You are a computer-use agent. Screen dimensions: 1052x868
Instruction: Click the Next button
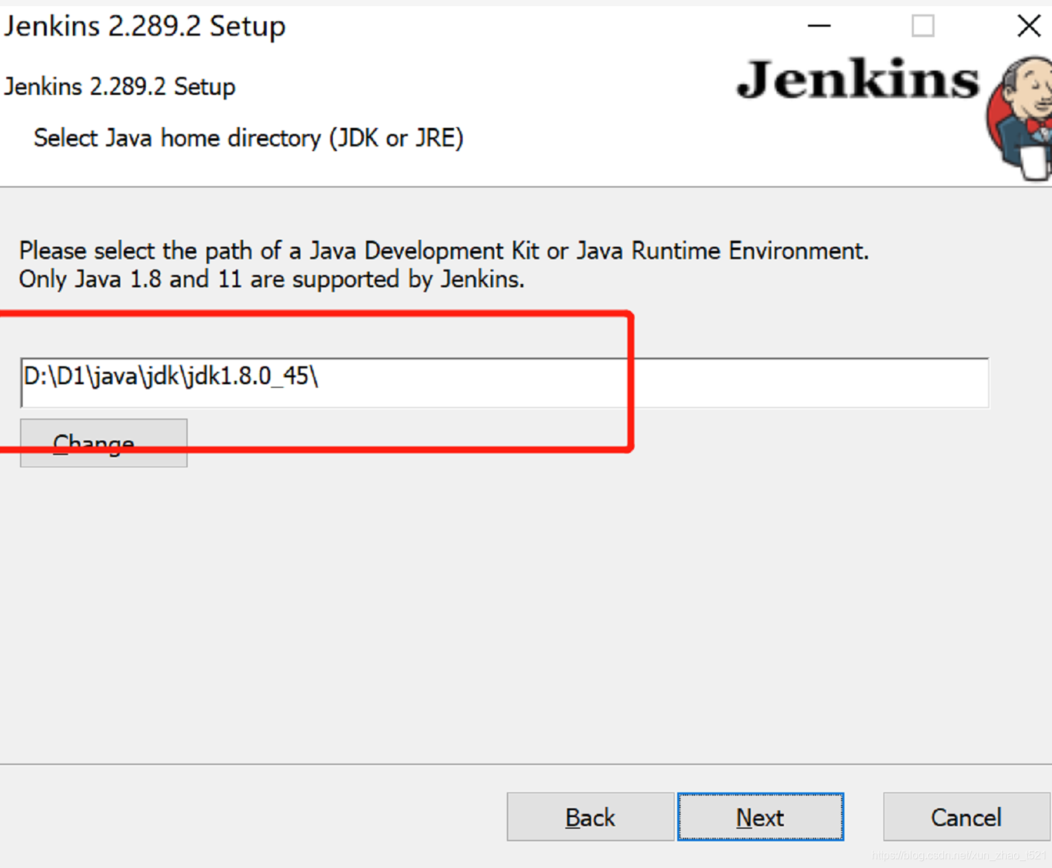760,816
